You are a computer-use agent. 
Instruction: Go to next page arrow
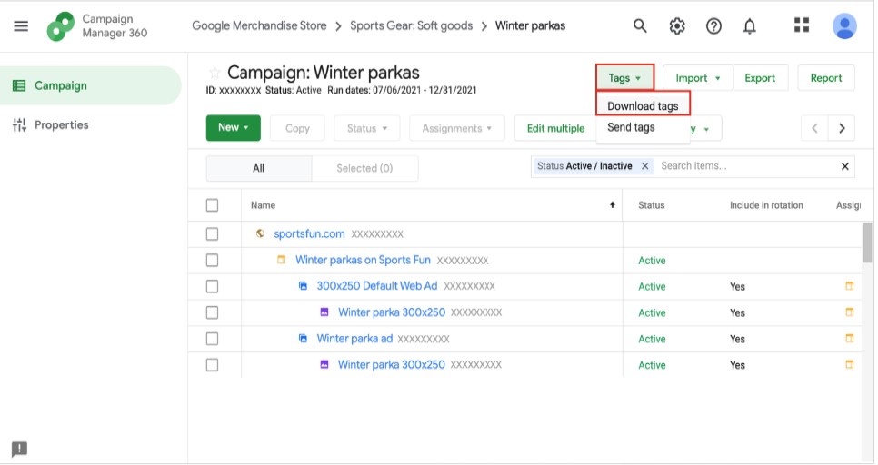coord(842,128)
